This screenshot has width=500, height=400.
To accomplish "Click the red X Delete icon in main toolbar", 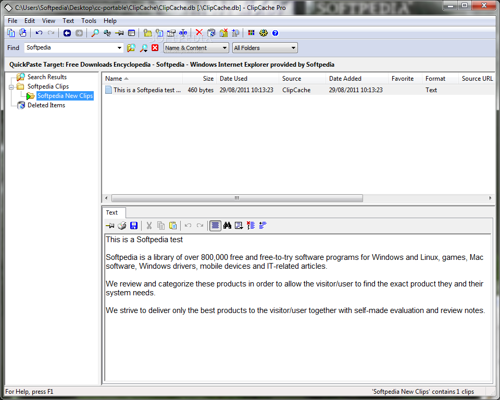I will point(199,32).
